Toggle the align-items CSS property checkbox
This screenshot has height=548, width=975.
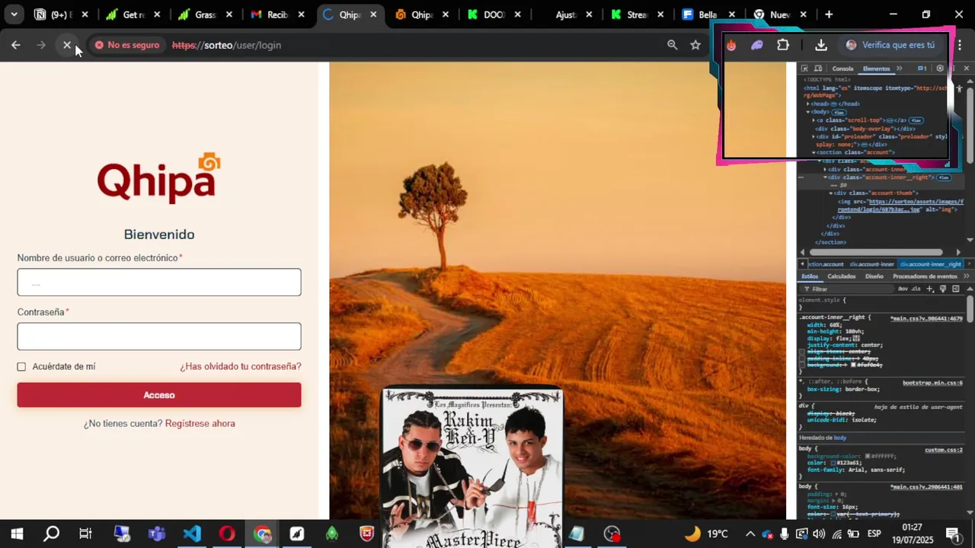801,352
